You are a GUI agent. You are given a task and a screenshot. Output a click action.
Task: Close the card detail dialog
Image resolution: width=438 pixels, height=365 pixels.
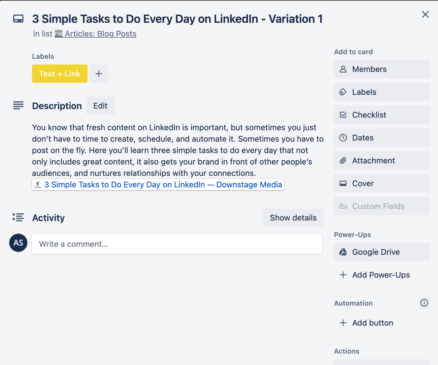(x=425, y=15)
